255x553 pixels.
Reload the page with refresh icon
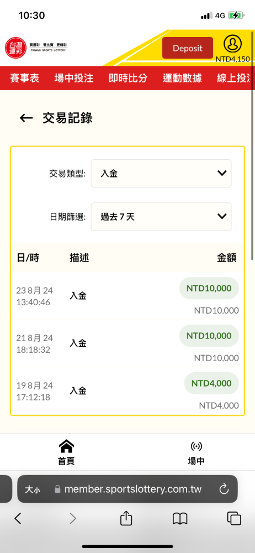pos(224,489)
